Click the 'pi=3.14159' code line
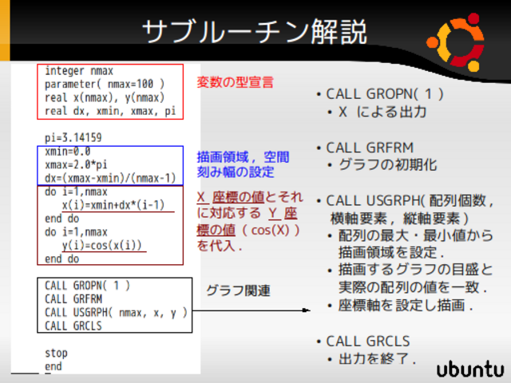 [73, 137]
